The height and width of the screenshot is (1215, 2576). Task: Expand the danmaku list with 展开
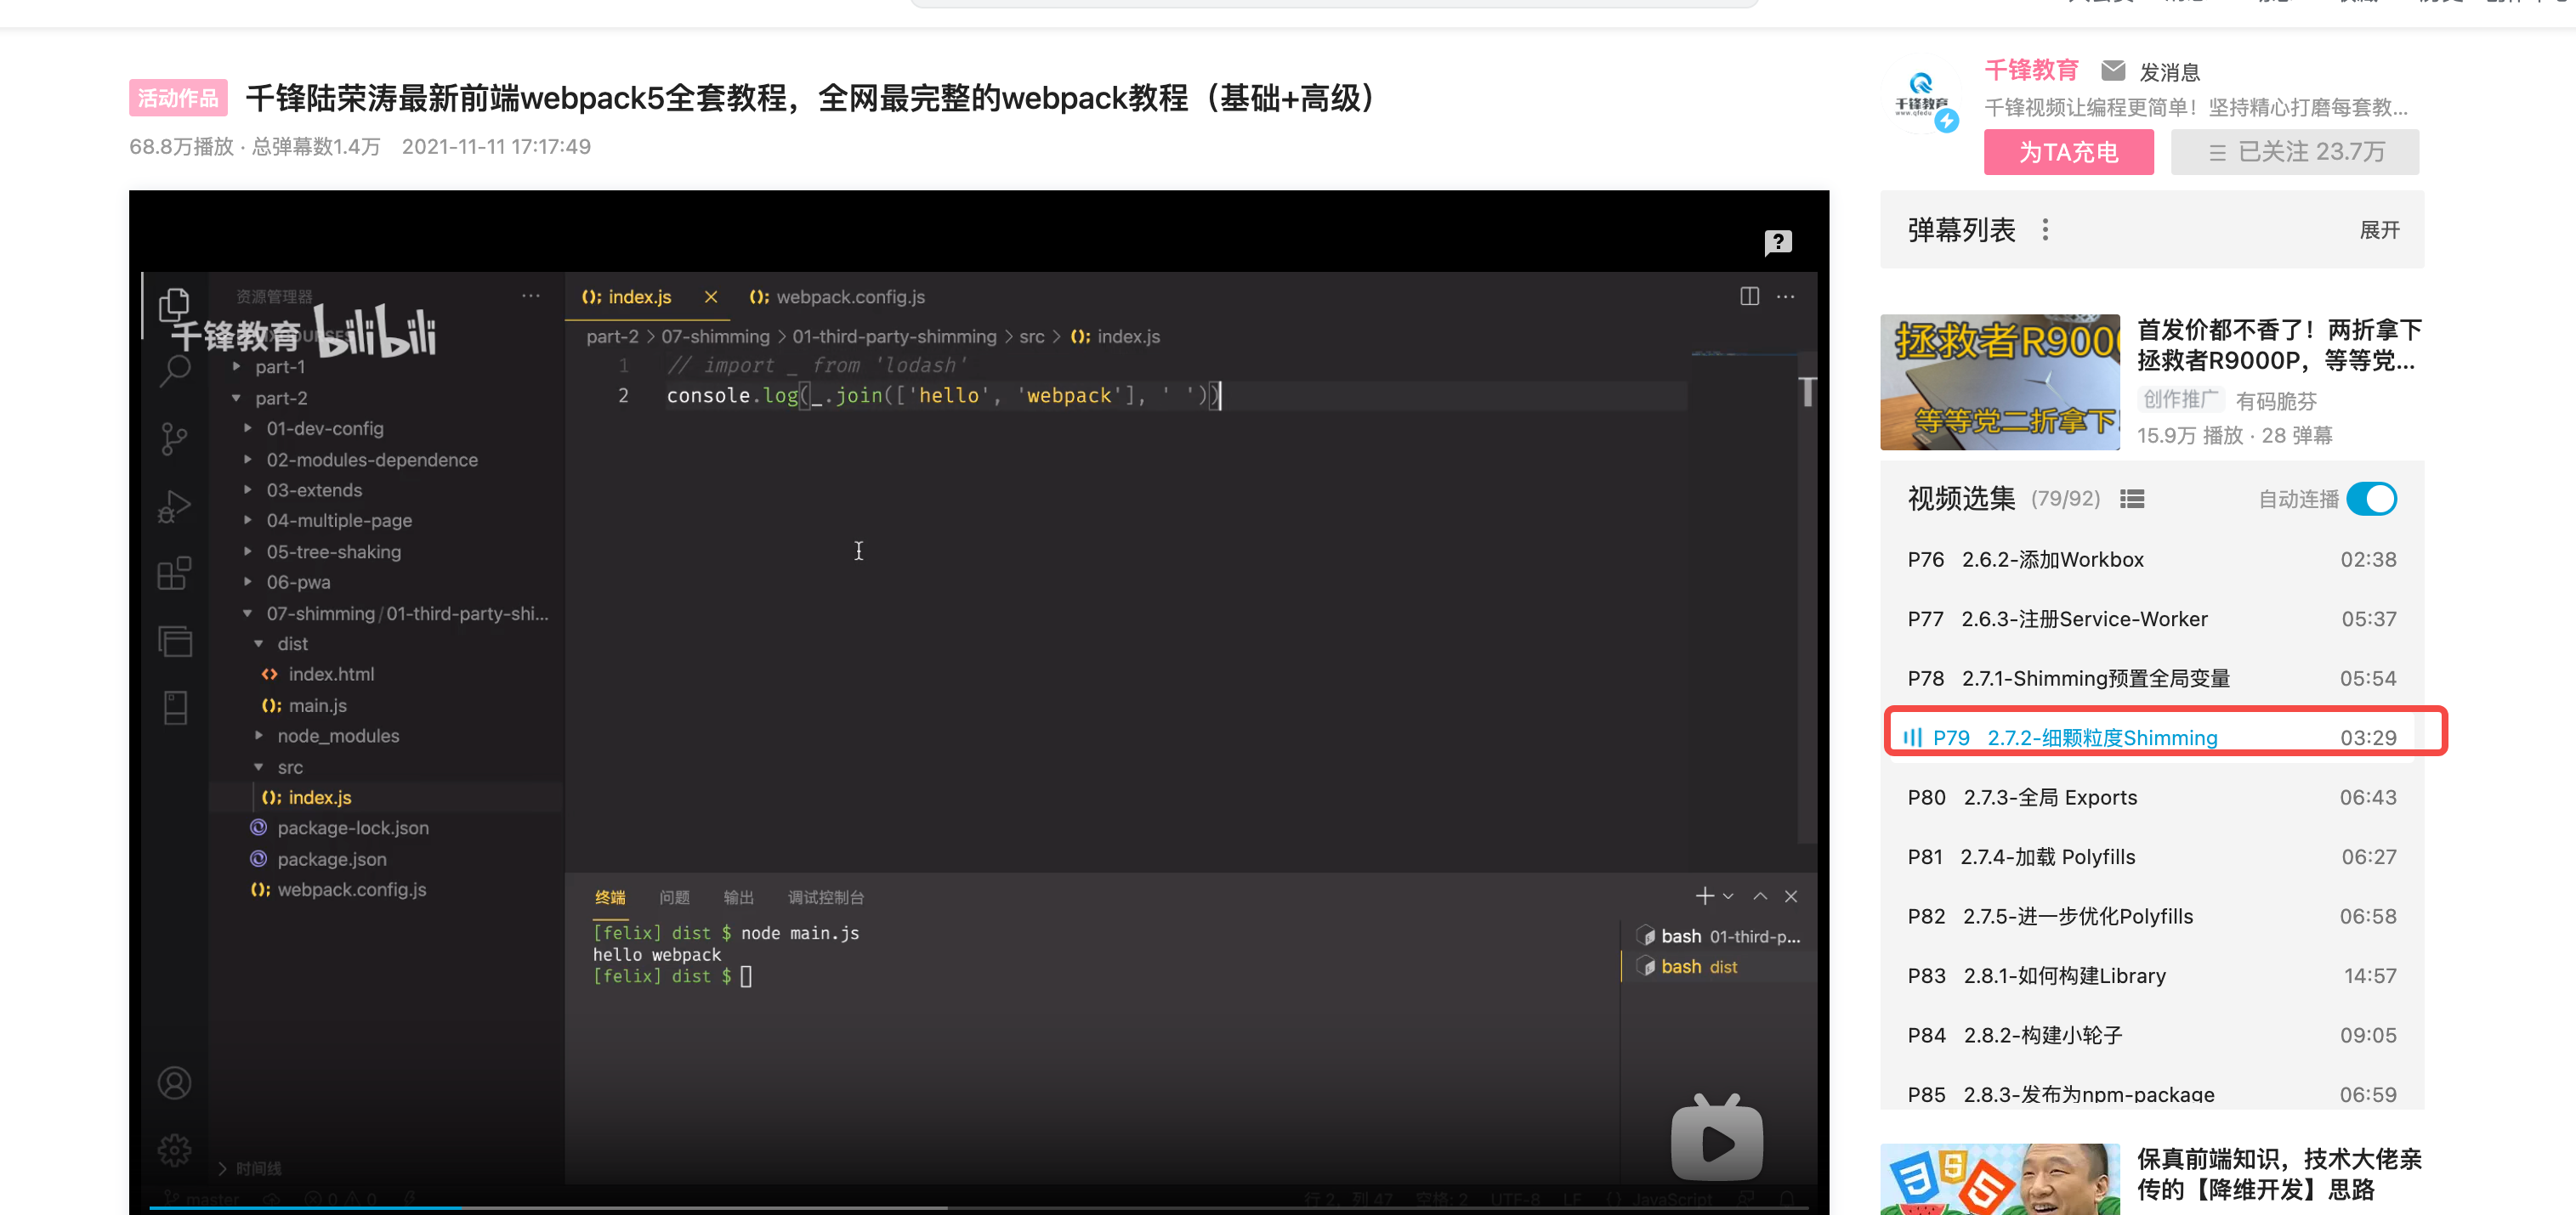[x=2379, y=229]
